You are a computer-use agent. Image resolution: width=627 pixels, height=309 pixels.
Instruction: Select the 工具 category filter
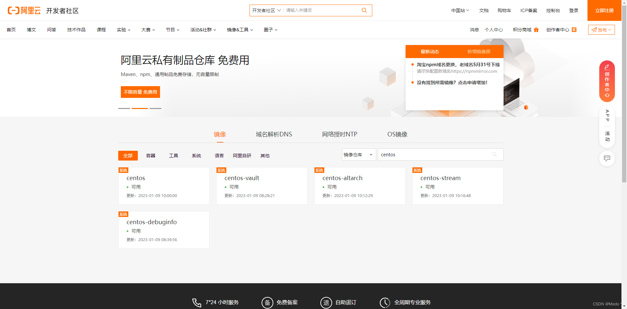[x=174, y=156]
